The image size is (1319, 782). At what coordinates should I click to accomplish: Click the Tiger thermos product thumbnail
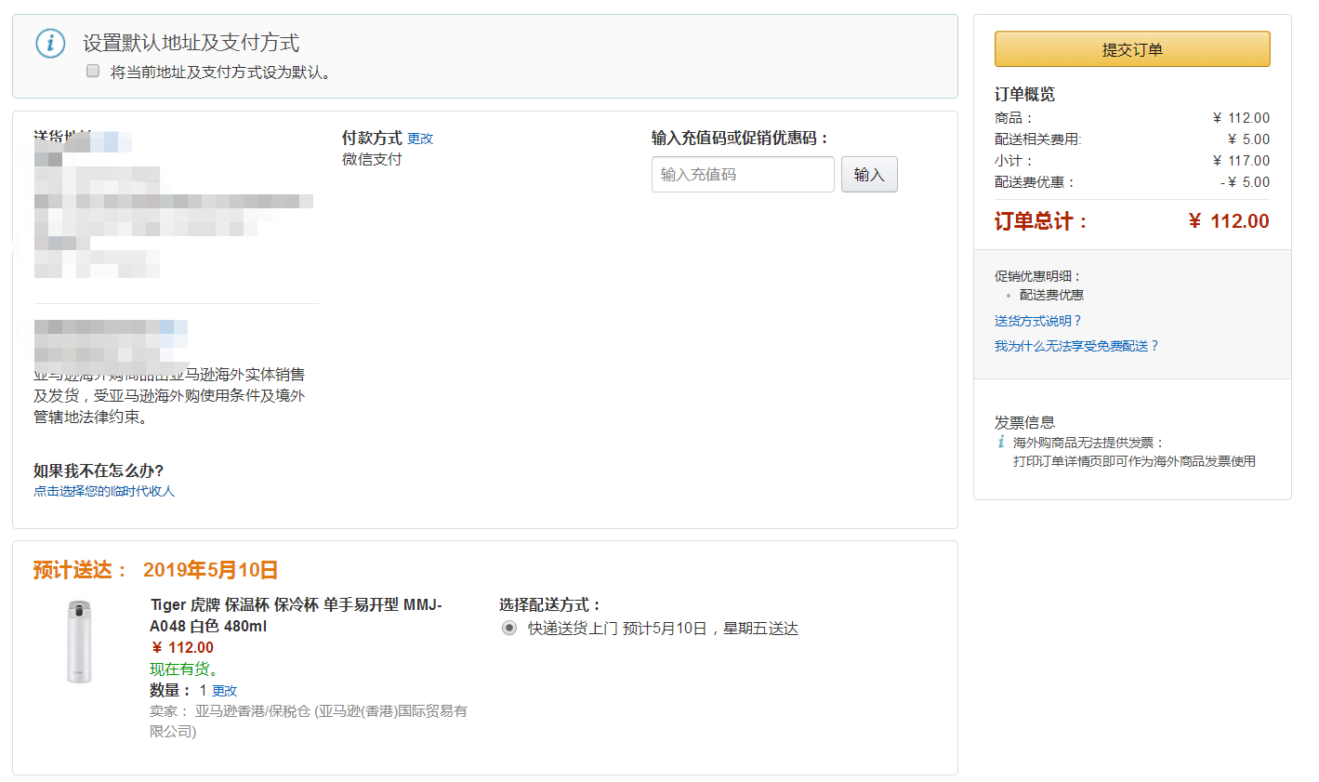[x=80, y=642]
